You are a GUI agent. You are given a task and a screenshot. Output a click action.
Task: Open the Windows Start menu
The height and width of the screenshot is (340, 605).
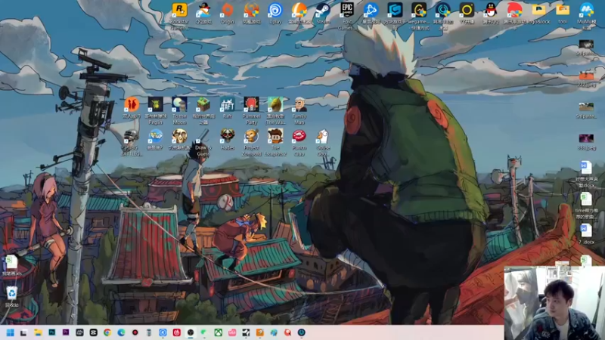tap(10, 332)
